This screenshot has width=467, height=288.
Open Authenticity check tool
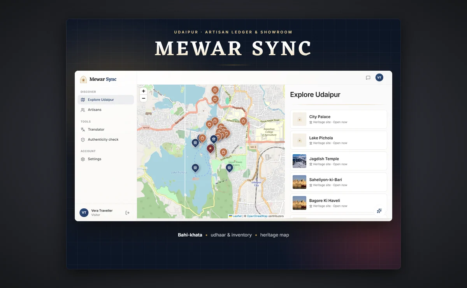click(106, 140)
